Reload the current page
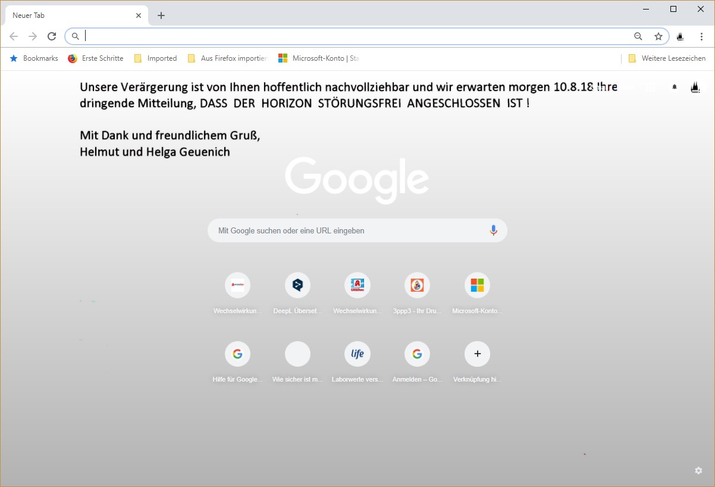 click(x=52, y=36)
